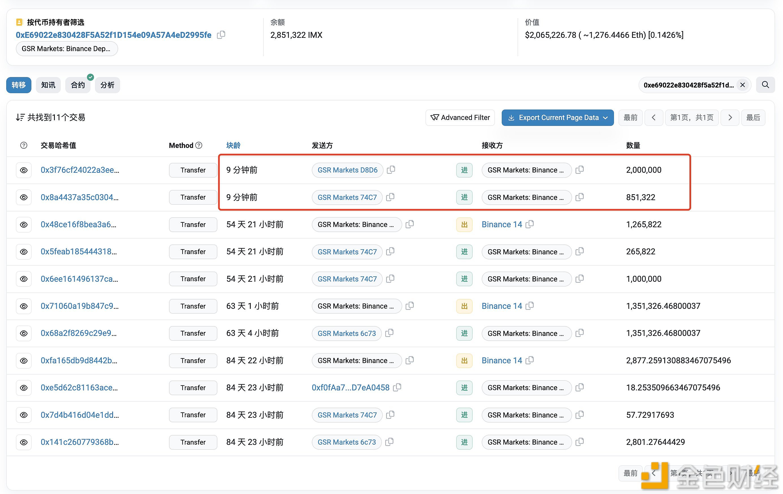
Task: Click the question mark icon in table header
Action: coord(24,145)
